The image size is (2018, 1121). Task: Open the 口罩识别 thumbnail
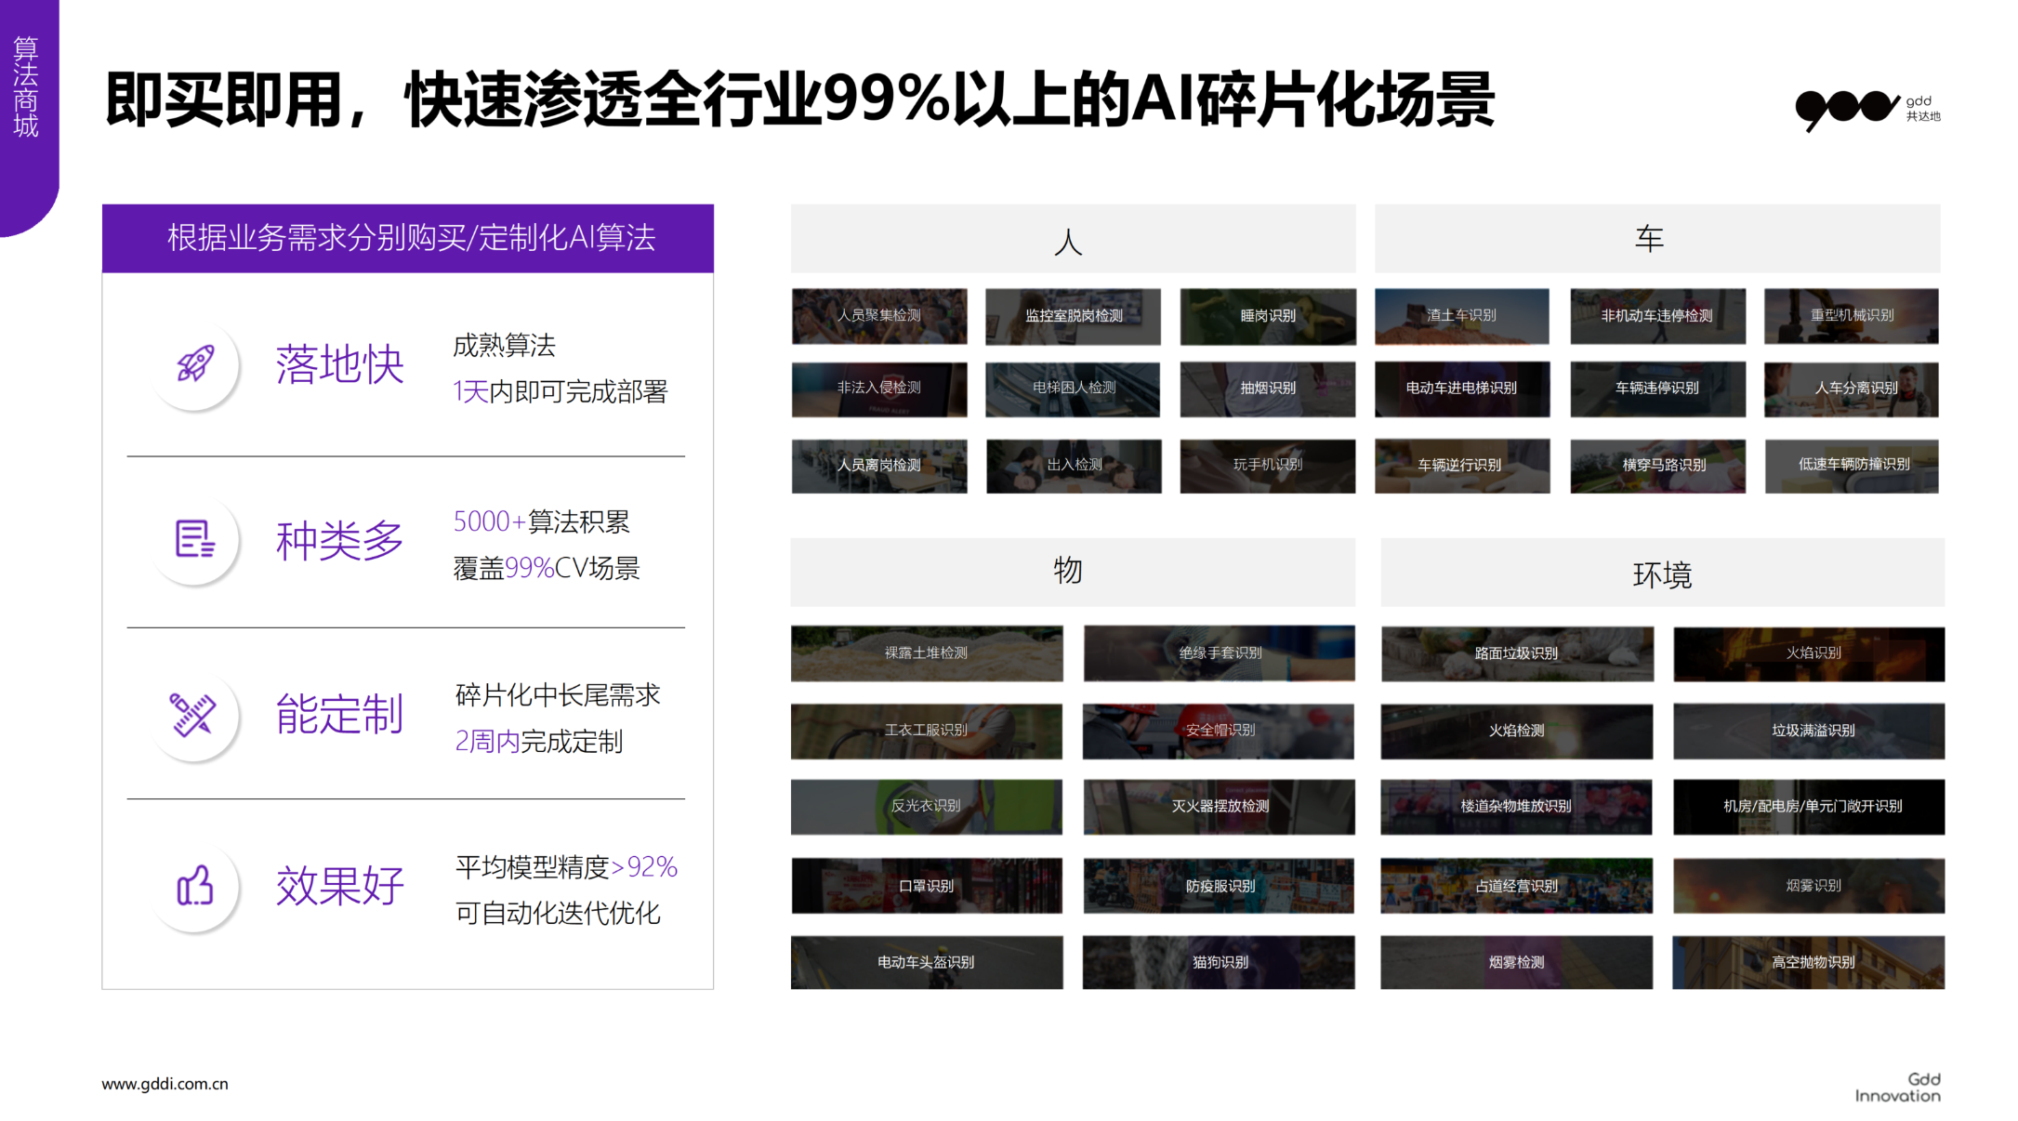(927, 886)
